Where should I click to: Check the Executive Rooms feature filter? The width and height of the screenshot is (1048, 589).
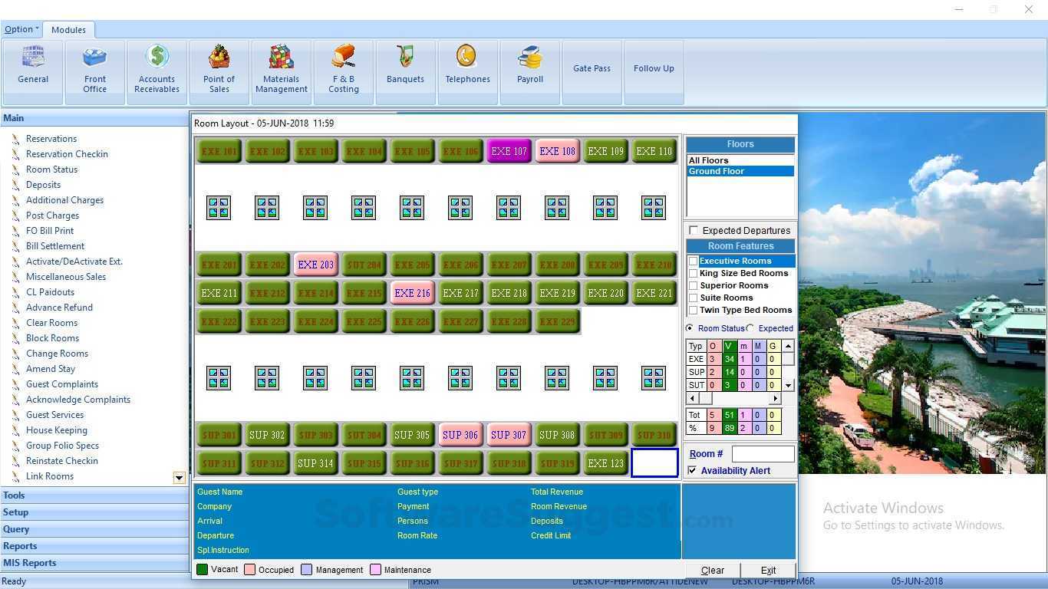pyautogui.click(x=693, y=261)
